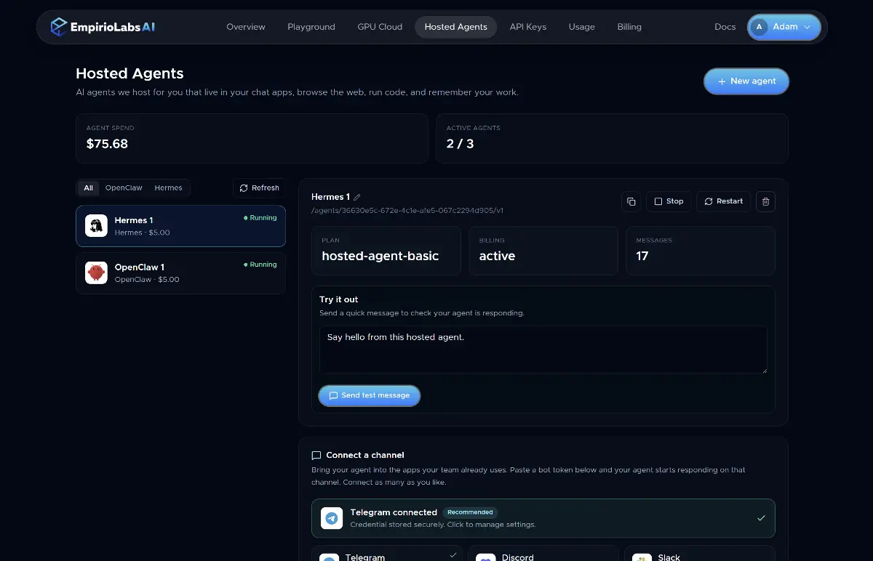View the Usage tab
Viewport: 873px width, 561px height.
click(x=582, y=27)
